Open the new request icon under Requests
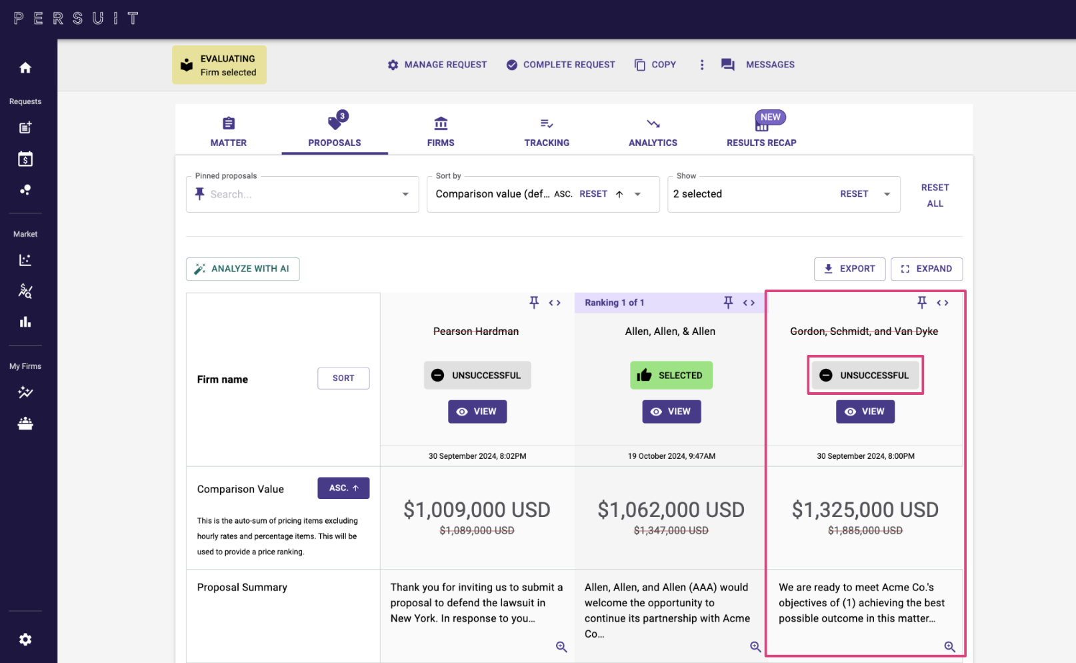This screenshot has width=1076, height=663. (x=25, y=127)
